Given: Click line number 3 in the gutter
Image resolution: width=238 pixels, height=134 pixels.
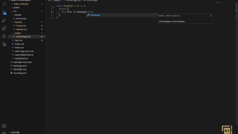Looking at the screenshot, I should tap(52, 12).
